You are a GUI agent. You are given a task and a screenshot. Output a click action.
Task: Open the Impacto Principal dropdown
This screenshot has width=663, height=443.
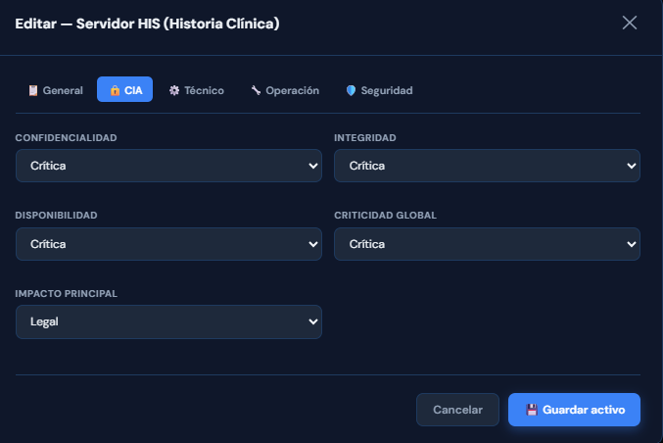coord(168,322)
